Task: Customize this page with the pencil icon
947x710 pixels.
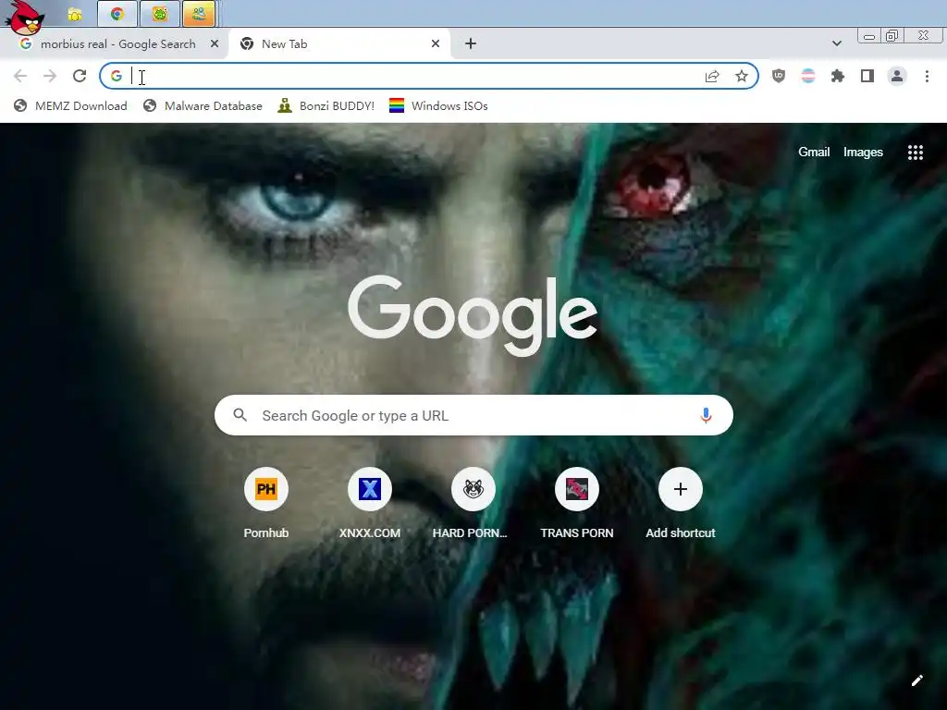Action: [916, 680]
